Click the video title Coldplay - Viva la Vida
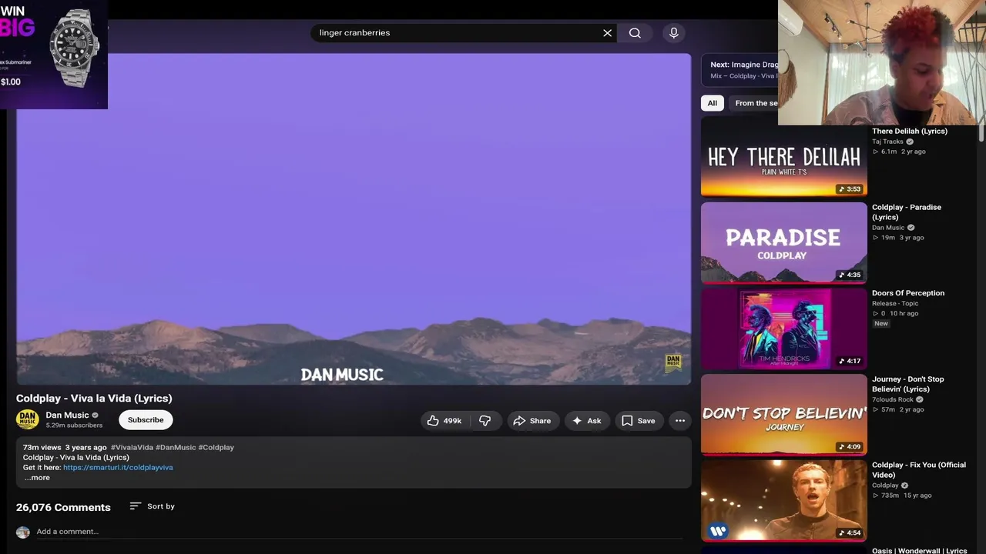 [94, 398]
